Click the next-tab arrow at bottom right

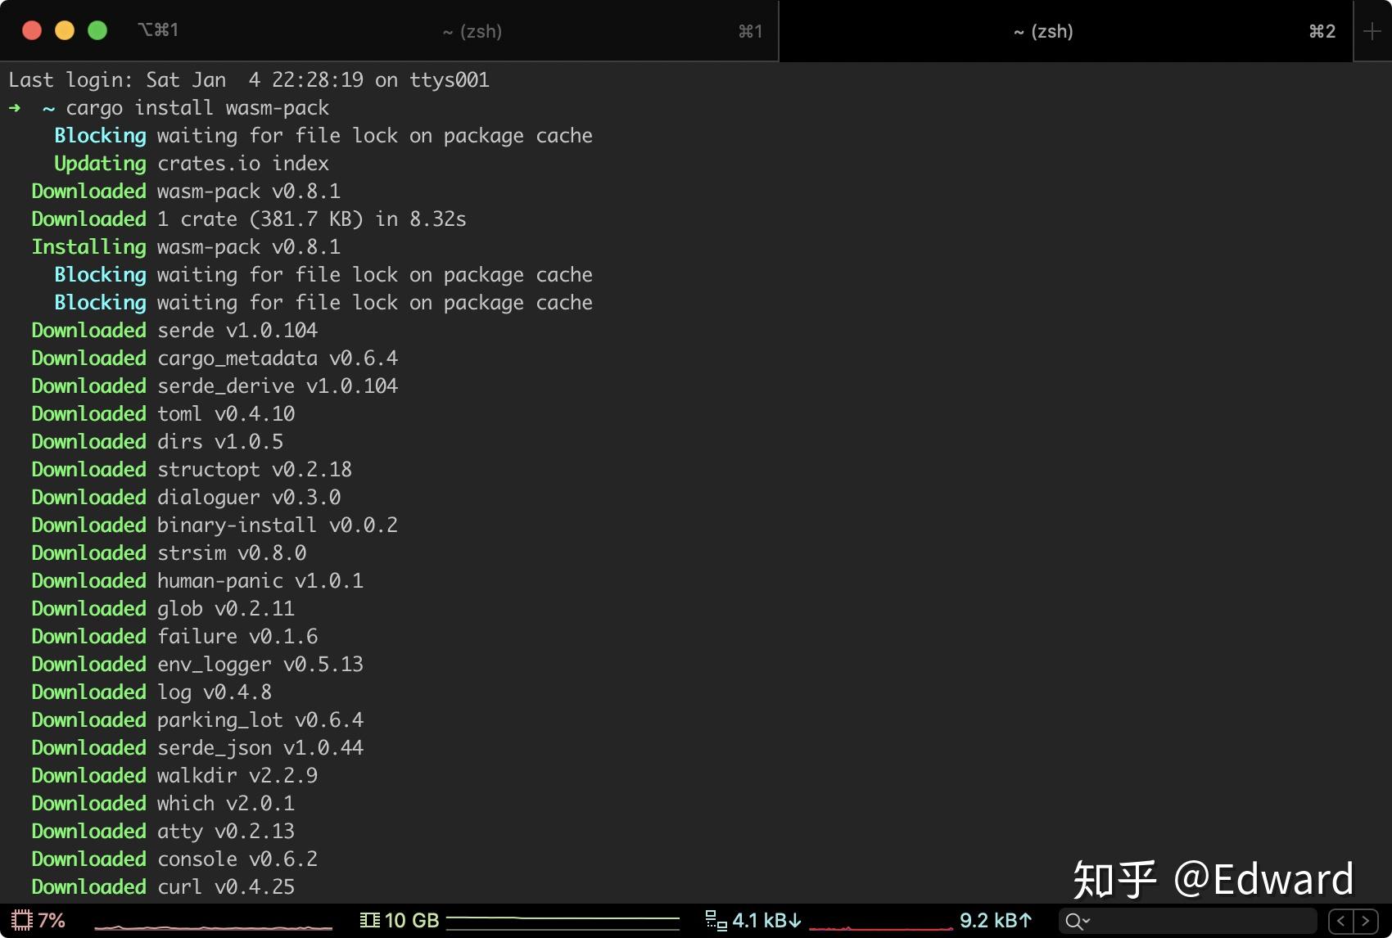(x=1363, y=920)
